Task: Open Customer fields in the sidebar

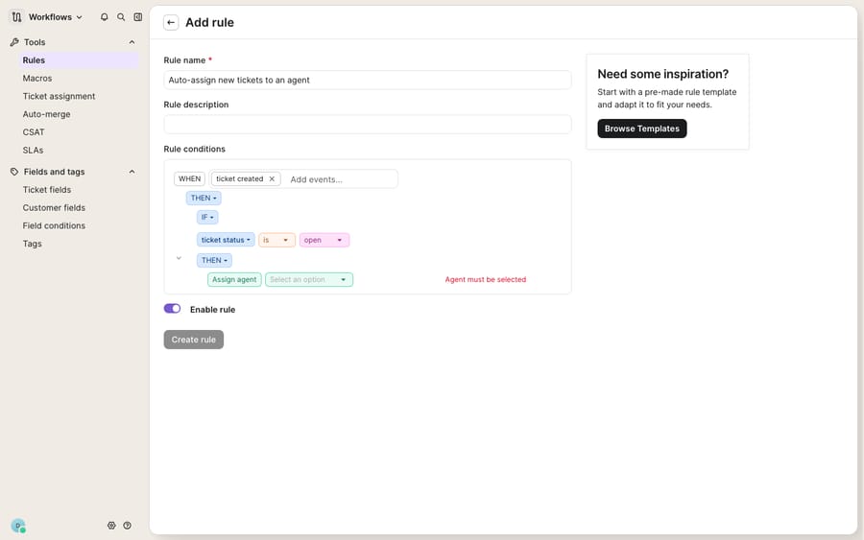Action: 54,208
